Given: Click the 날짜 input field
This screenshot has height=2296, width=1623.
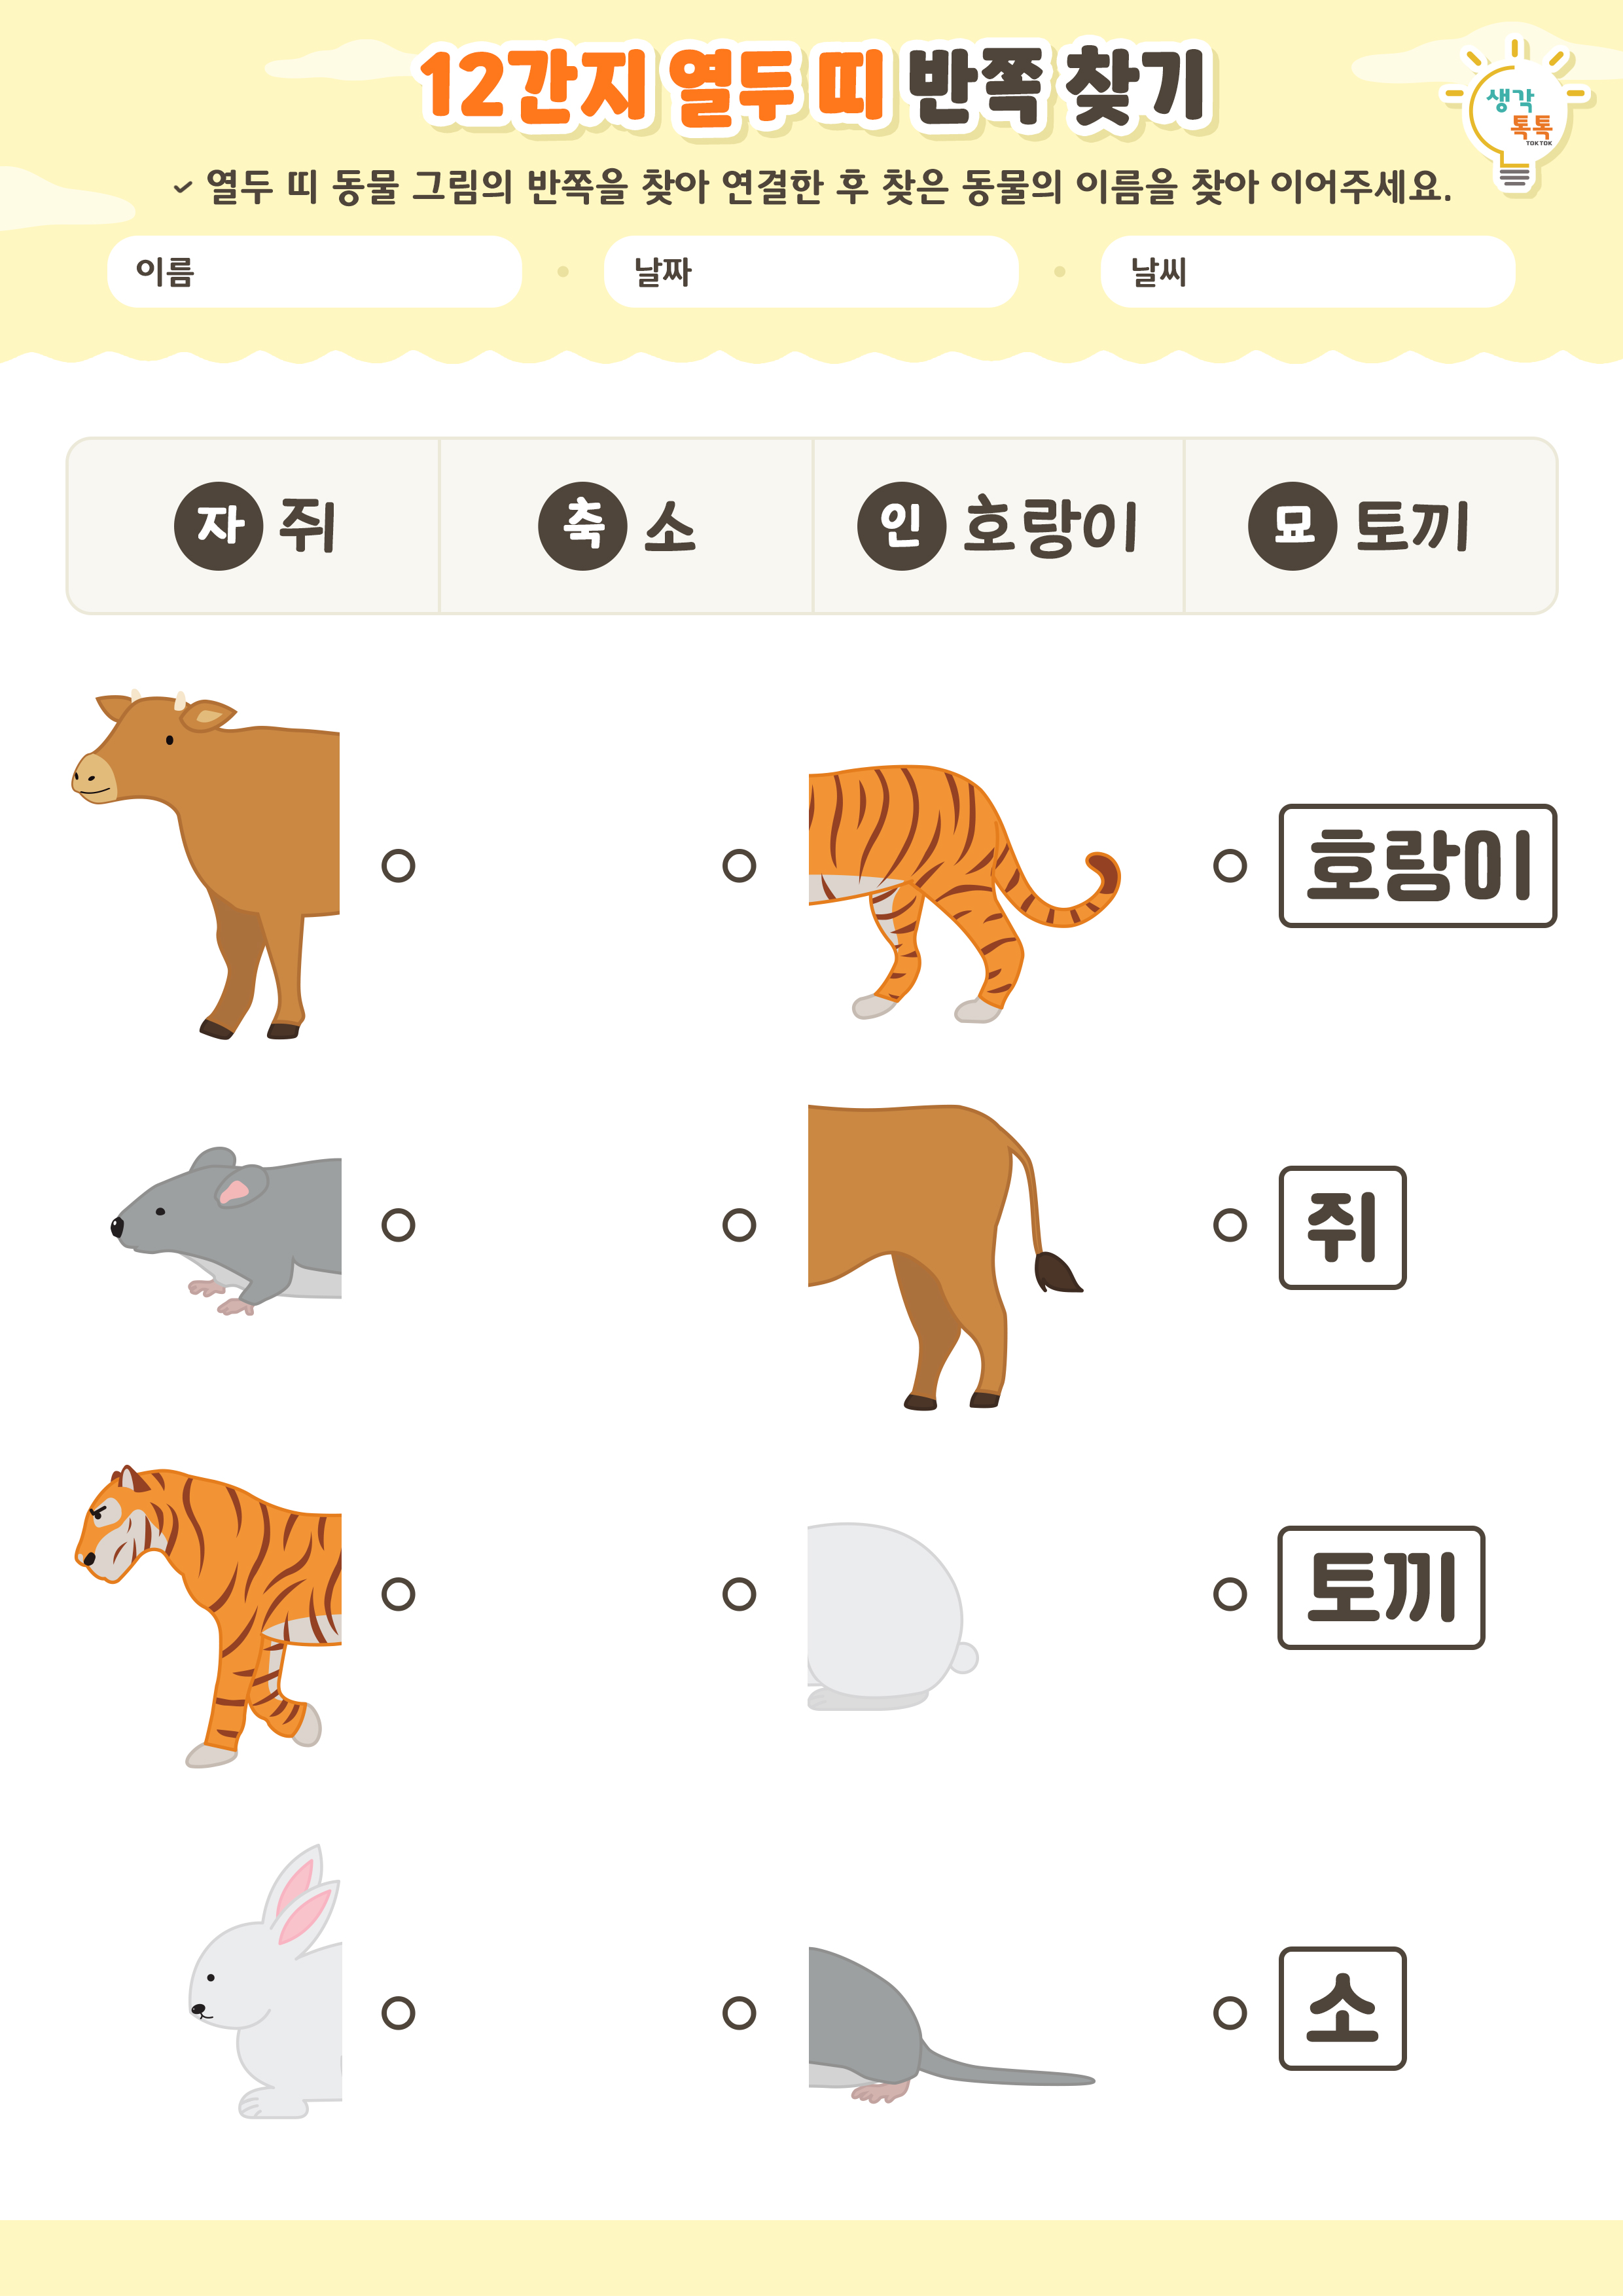Looking at the screenshot, I should (811, 272).
